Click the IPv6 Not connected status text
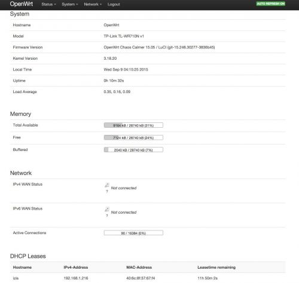 pos(124,213)
